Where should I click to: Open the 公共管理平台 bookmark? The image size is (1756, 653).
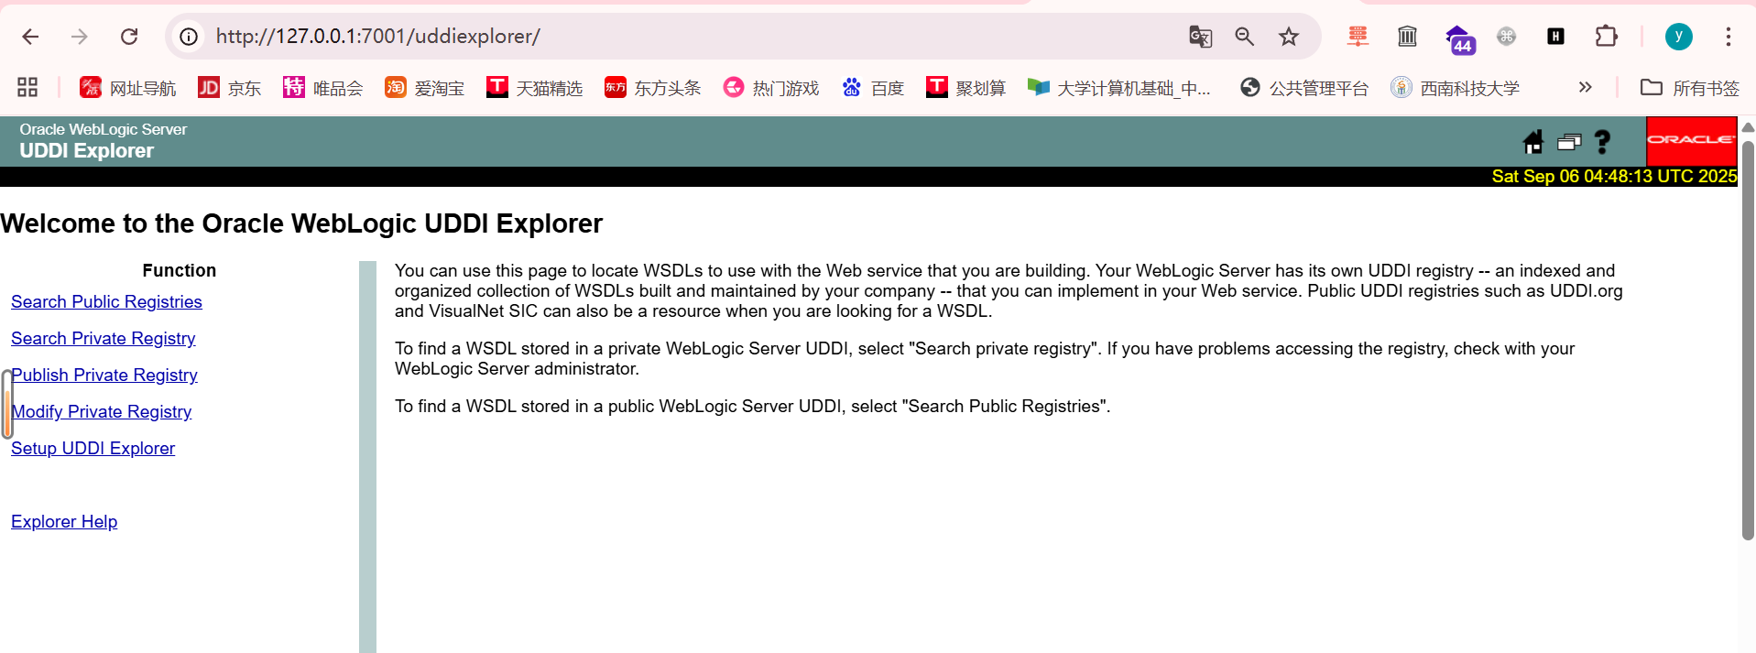point(1304,88)
